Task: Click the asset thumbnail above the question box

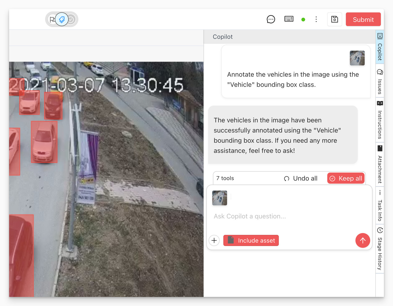Action: point(219,198)
